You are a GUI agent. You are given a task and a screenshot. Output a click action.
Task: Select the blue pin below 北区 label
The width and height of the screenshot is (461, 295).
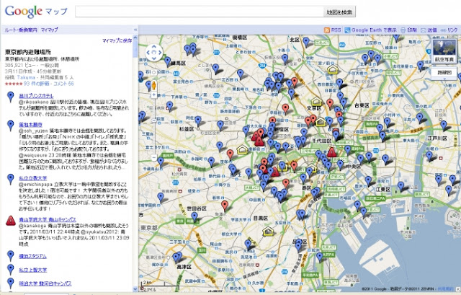click(x=285, y=58)
